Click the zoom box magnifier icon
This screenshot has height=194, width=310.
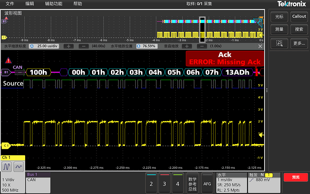pyautogui.click(x=279, y=44)
